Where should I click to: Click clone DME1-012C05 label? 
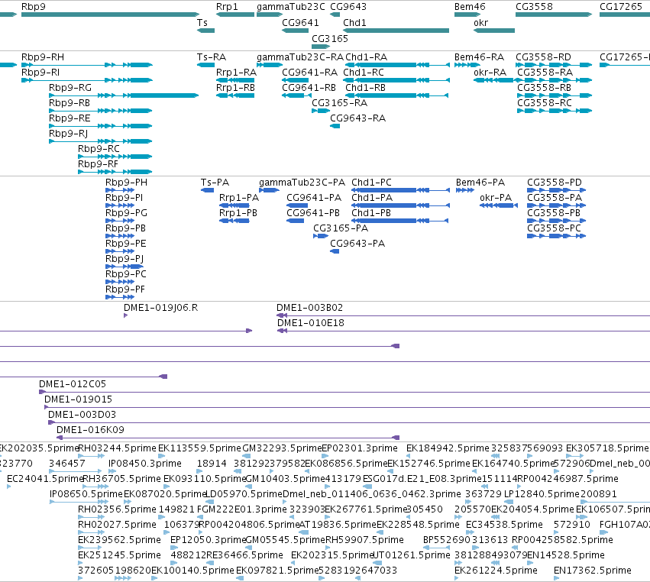tap(73, 384)
